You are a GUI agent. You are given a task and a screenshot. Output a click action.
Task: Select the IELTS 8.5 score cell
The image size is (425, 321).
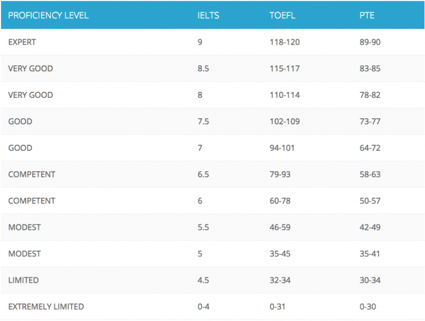203,69
